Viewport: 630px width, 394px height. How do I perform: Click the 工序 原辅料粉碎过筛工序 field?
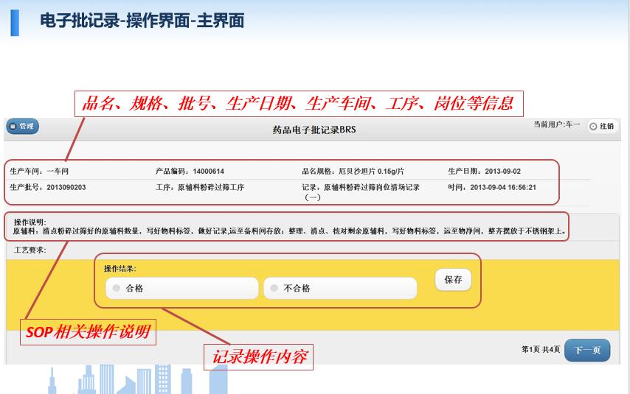pyautogui.click(x=200, y=188)
